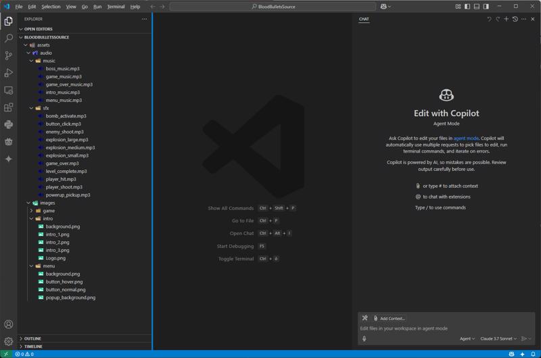The width and height of the screenshot is (541, 358).
Task: Open the Search view in activity bar
Action: coord(9,39)
